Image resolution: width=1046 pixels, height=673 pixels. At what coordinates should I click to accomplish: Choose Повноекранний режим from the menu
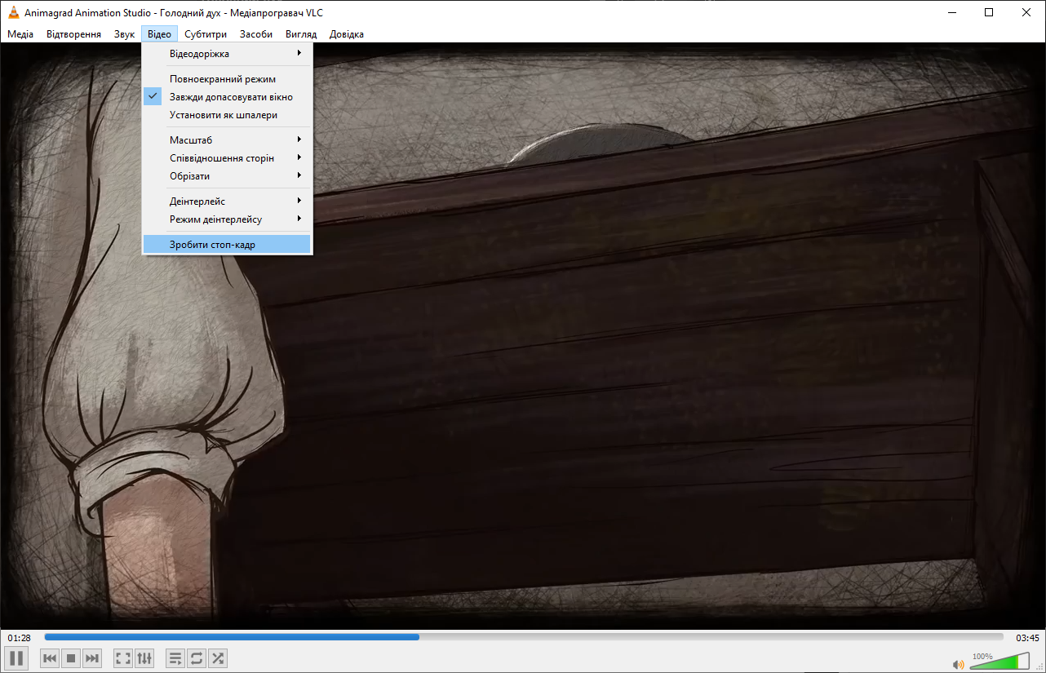(227, 79)
